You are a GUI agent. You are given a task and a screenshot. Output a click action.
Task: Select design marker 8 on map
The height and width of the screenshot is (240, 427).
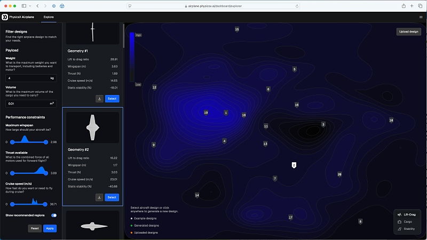[360, 222]
